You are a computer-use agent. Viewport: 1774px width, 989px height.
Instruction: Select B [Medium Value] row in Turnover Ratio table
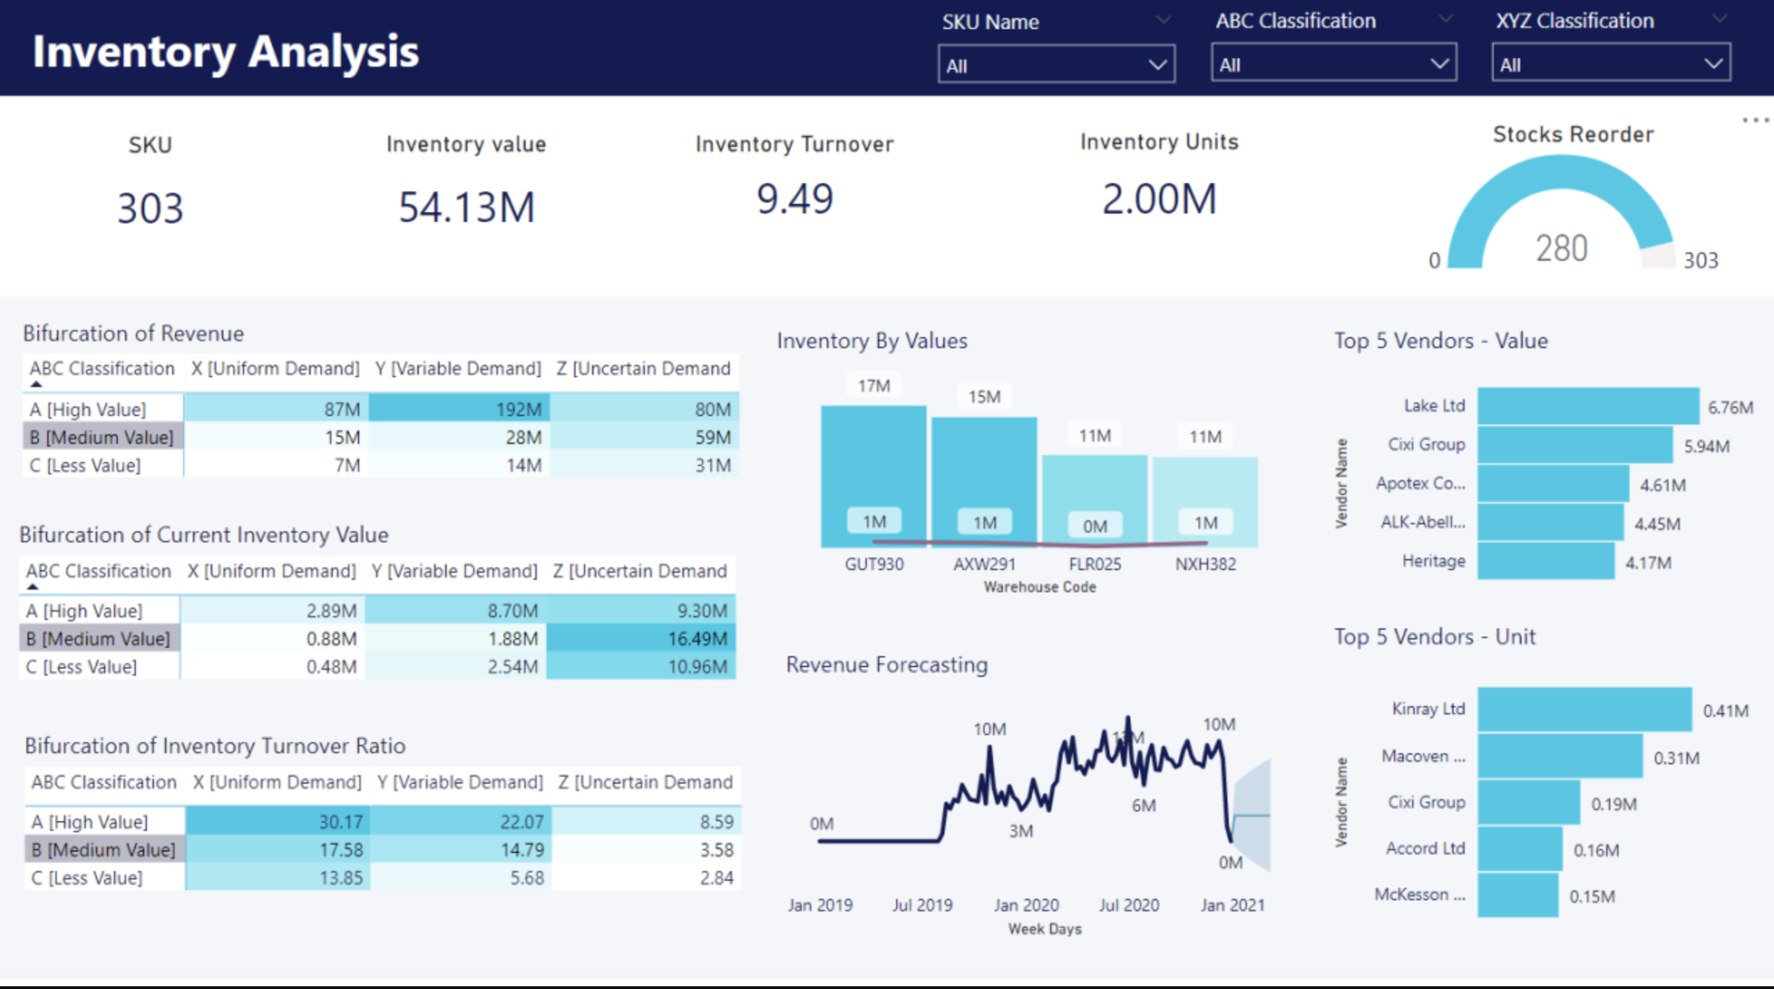105,849
